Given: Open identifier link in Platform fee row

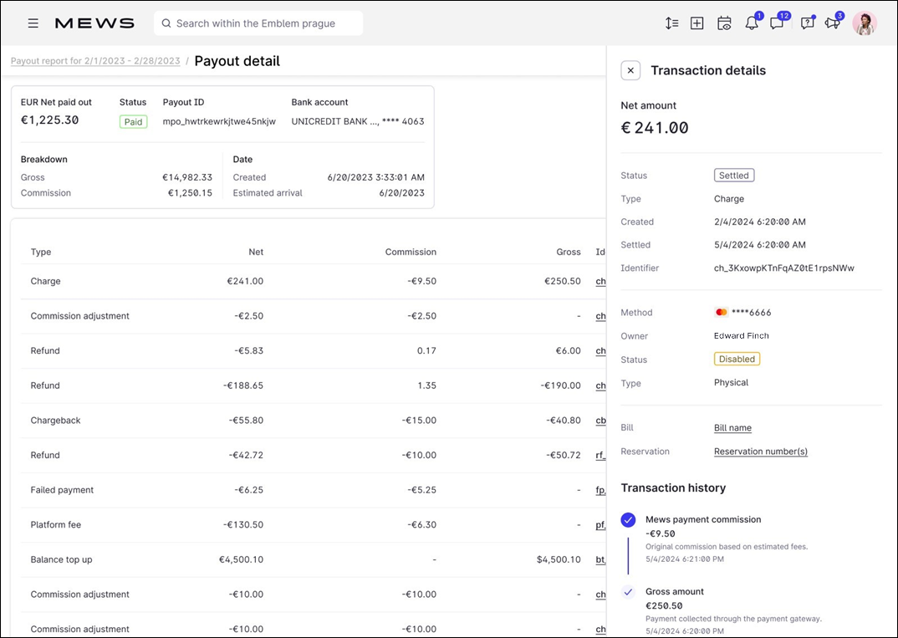Looking at the screenshot, I should coord(601,524).
